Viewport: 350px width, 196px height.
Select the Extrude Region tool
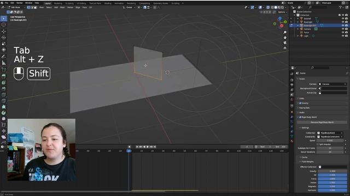pyautogui.click(x=4, y=76)
